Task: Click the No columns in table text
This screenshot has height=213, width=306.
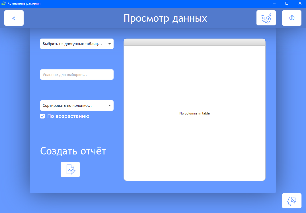Action: pos(194,113)
